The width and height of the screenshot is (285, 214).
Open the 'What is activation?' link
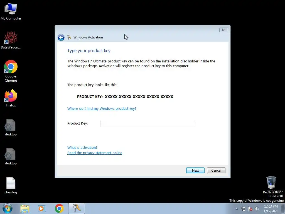pyautogui.click(x=82, y=148)
